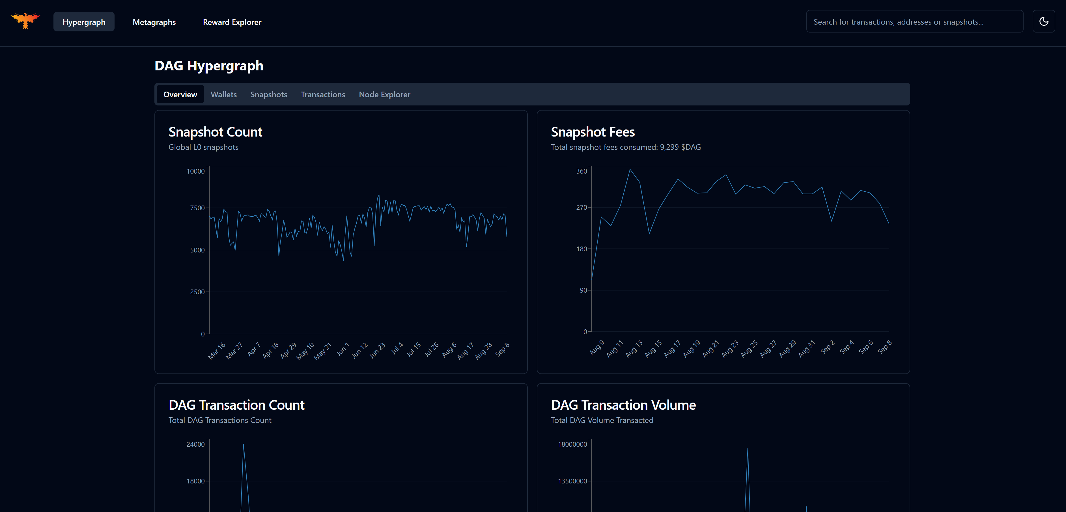This screenshot has width=1066, height=512.
Task: Toggle dark mode moon icon
Action: tap(1043, 21)
